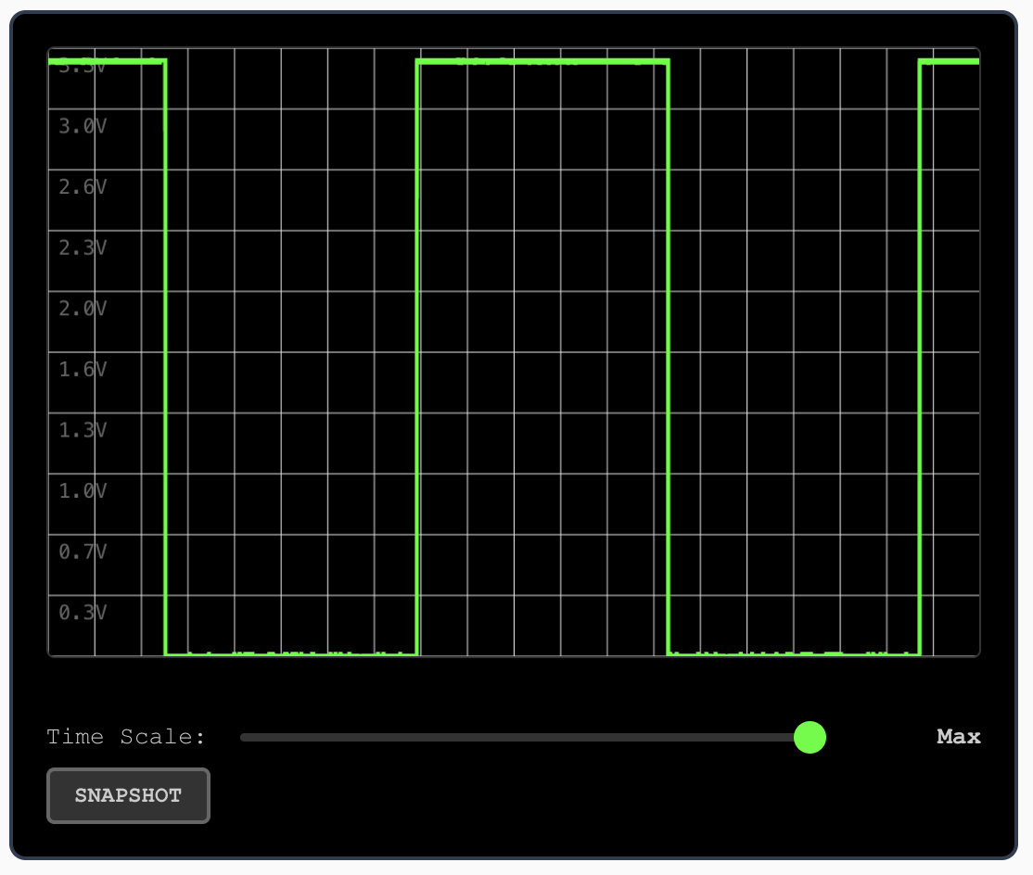Image resolution: width=1033 pixels, height=875 pixels.
Task: Click the 0.7V axis label
Action: point(83,552)
